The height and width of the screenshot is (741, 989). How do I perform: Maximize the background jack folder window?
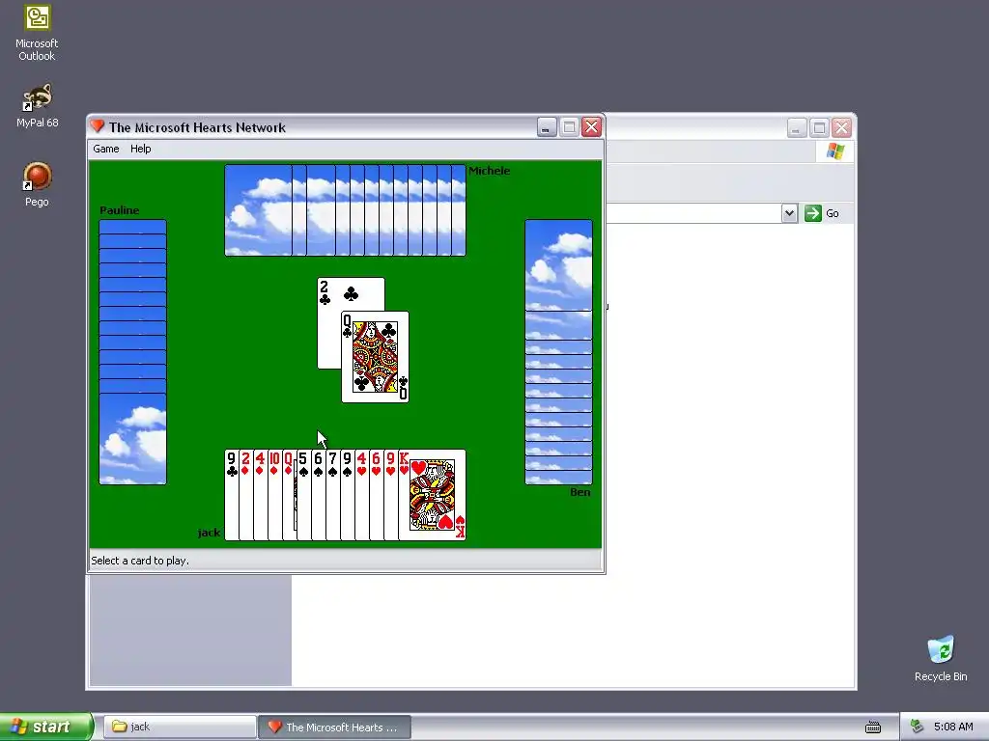click(819, 128)
